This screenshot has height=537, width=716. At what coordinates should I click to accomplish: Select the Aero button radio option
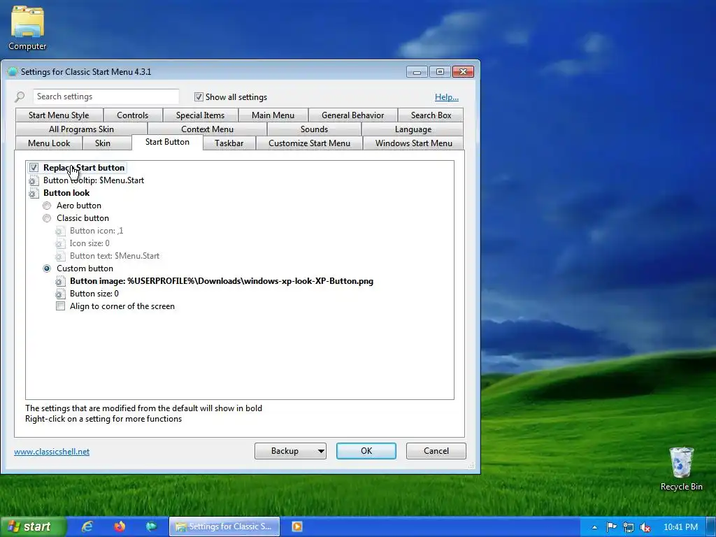pyautogui.click(x=47, y=206)
